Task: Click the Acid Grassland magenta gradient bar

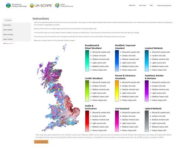Action: [117, 121]
